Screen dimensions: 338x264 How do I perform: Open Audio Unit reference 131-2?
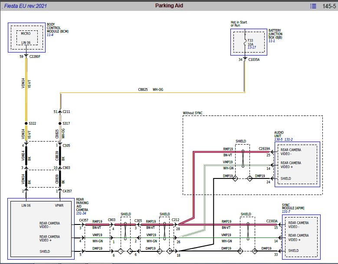289,139
